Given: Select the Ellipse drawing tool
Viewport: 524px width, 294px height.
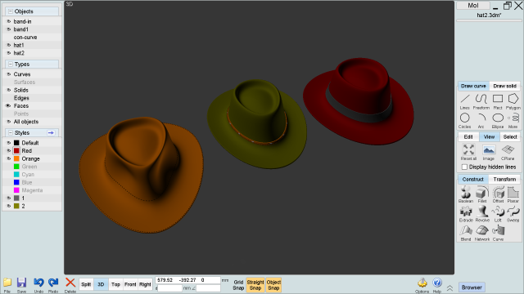Looking at the screenshot, I should 498,121.
